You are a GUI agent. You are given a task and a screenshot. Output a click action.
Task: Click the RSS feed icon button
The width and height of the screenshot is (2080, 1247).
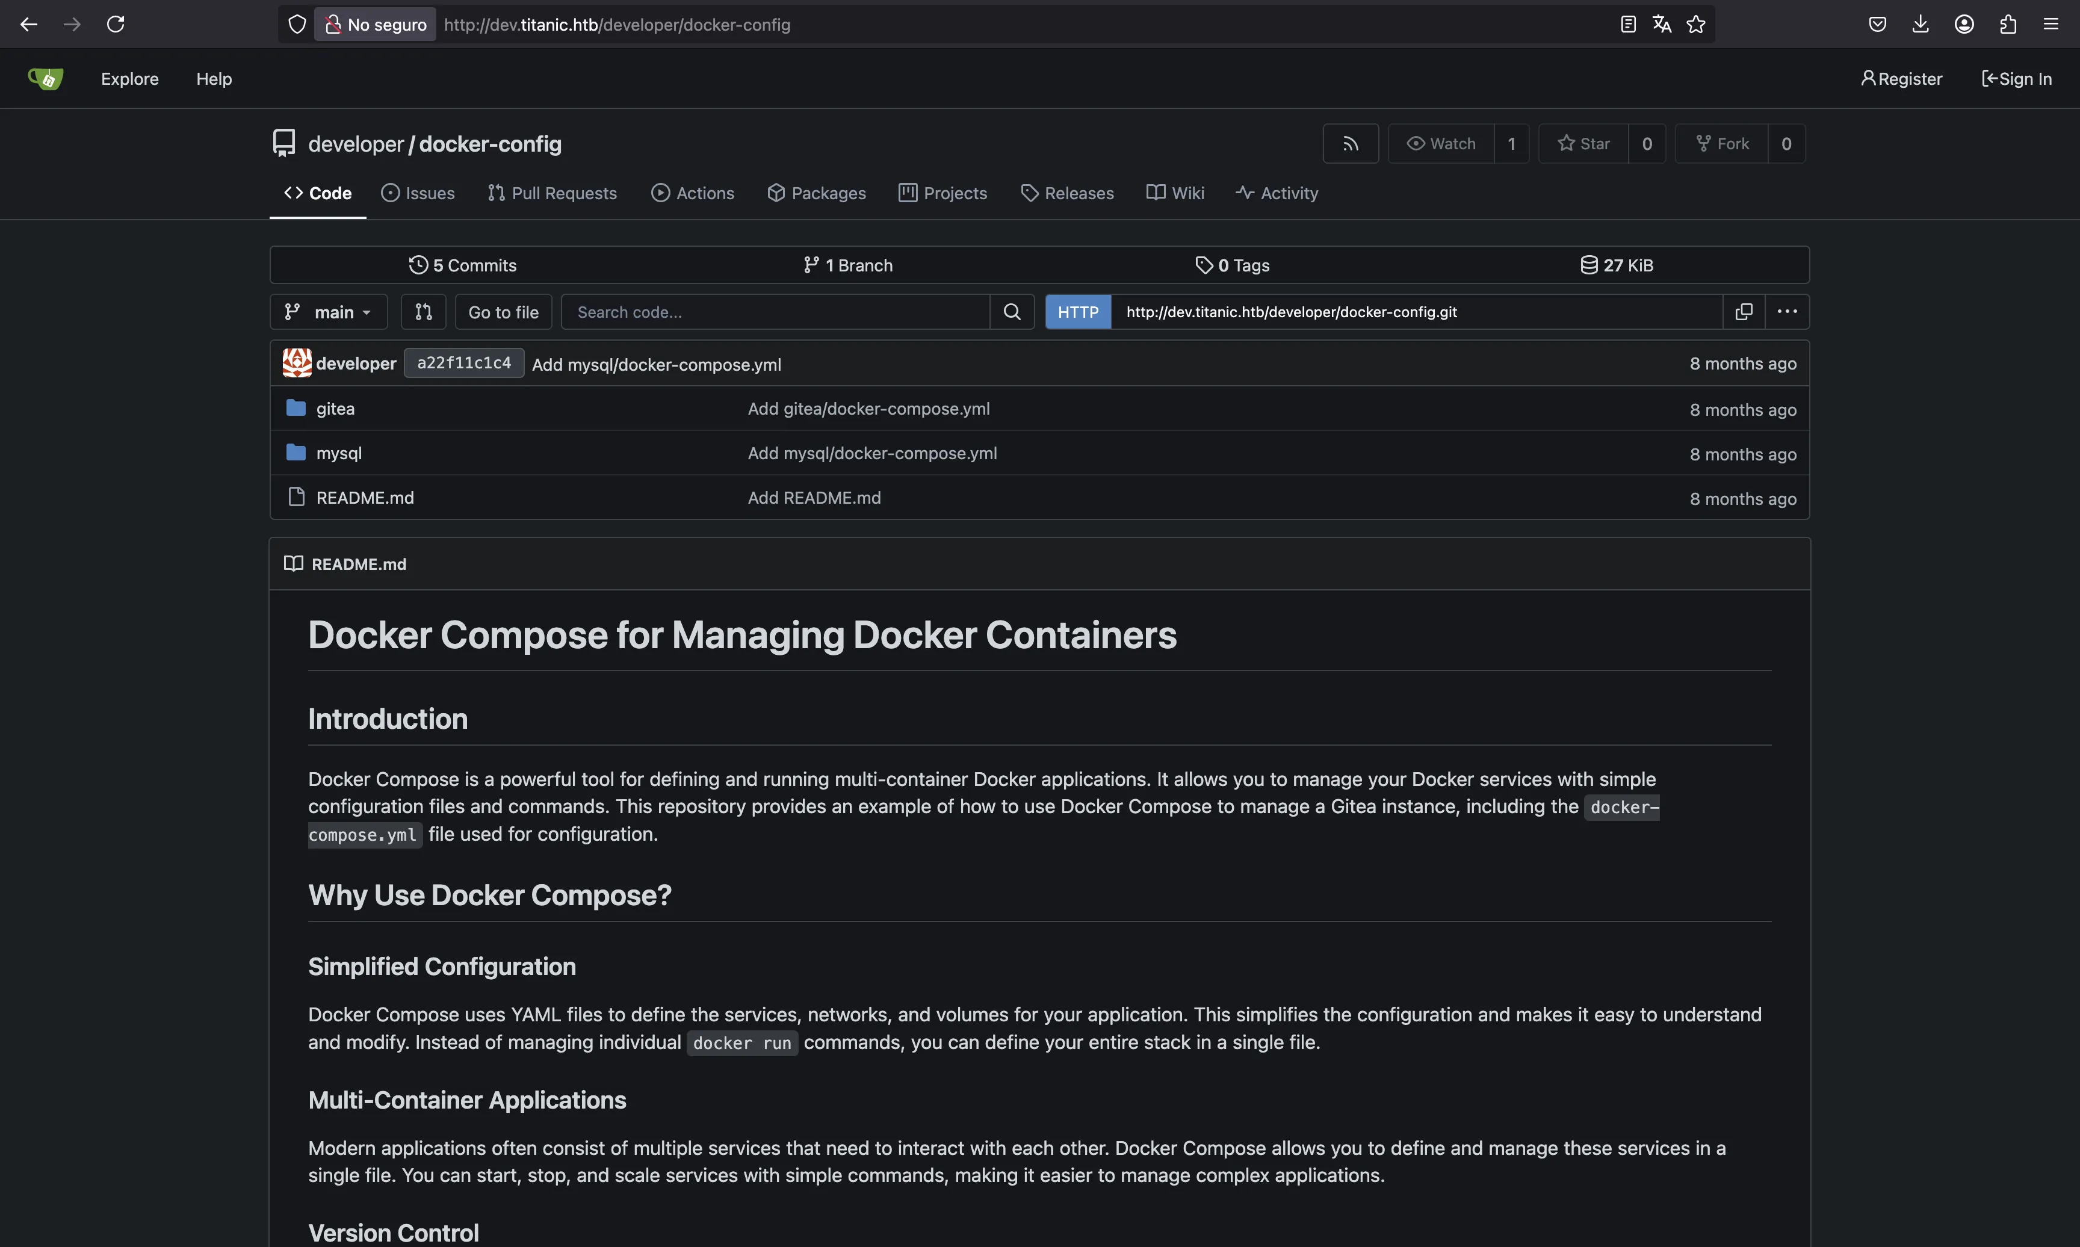click(x=1350, y=144)
